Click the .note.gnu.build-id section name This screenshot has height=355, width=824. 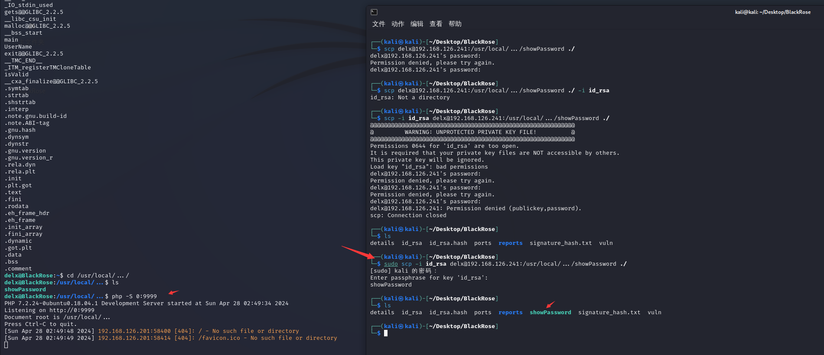click(x=36, y=116)
